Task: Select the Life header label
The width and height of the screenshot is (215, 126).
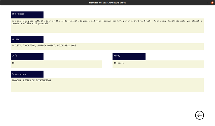Action: pos(27,57)
